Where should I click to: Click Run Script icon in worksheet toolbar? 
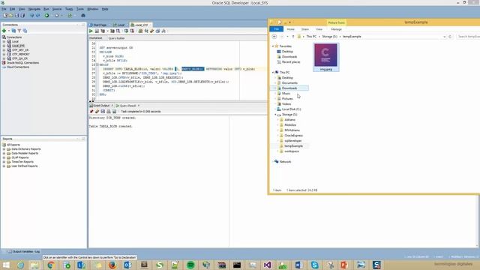[97, 31]
